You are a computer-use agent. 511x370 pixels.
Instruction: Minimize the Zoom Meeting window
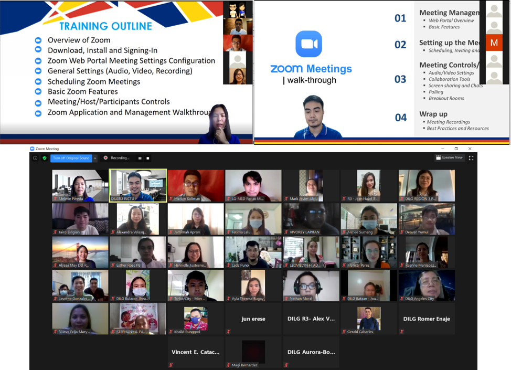[443, 149]
